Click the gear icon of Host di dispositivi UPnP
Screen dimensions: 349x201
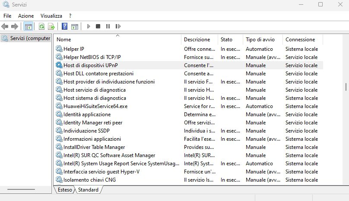tap(59, 65)
